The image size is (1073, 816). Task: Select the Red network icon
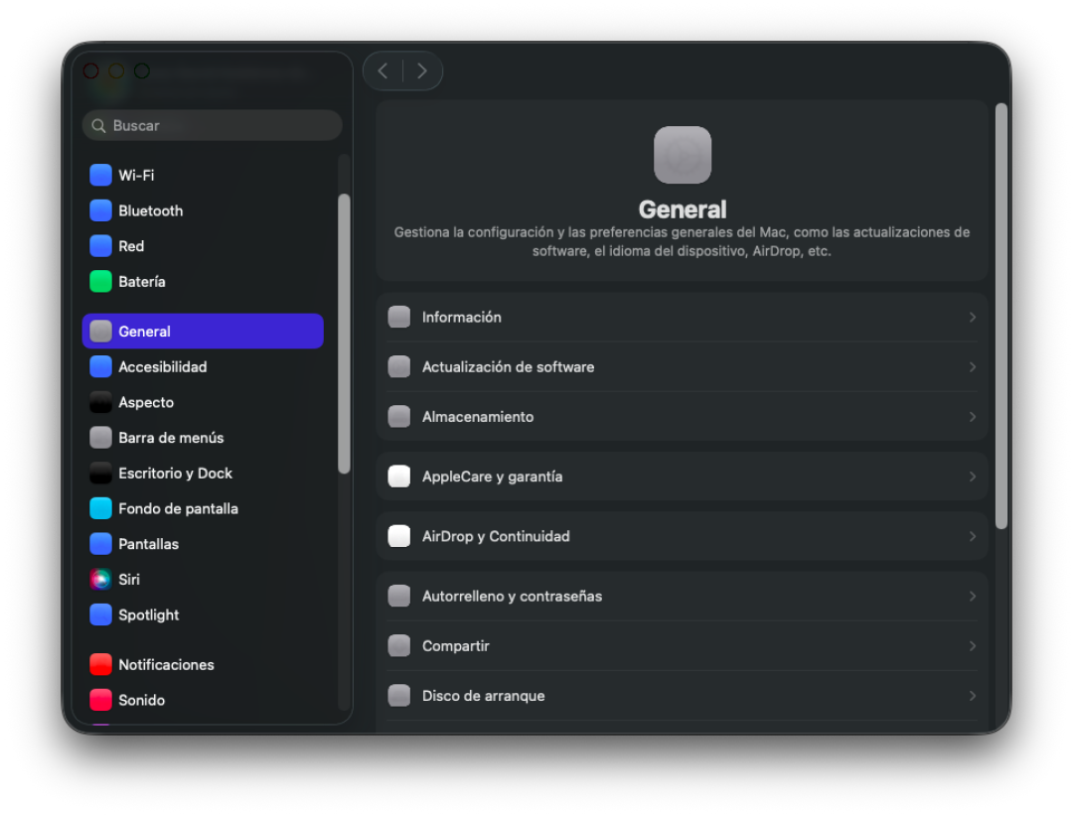click(100, 246)
